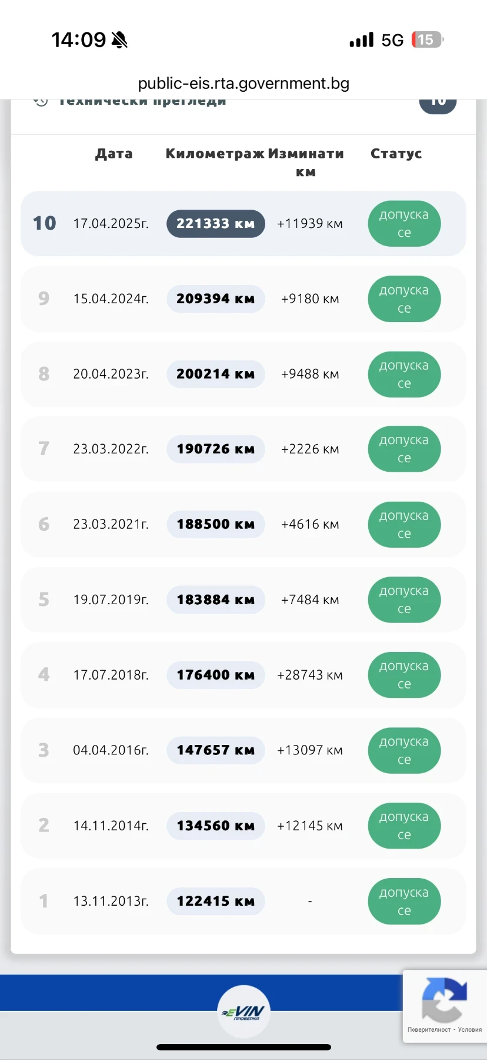The height and width of the screenshot is (1060, 487).
Task: Open reCAPTCHA Поверителност link
Action: tap(429, 1029)
